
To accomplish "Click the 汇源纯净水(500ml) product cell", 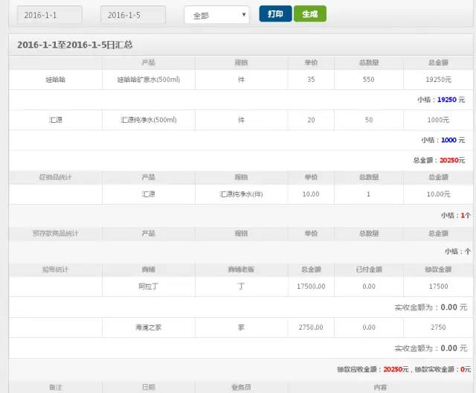I will 148,120.
